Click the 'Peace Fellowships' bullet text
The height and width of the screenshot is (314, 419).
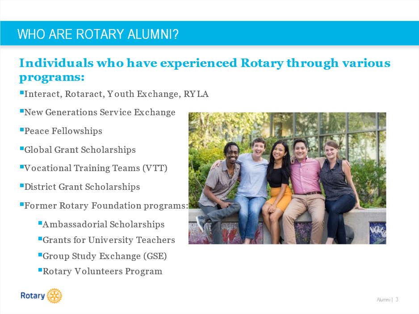click(x=63, y=131)
